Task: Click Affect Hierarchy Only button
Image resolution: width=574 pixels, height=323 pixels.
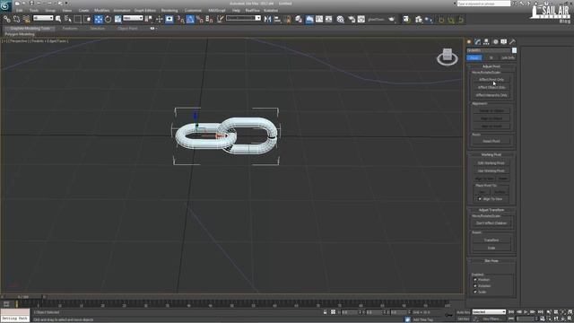Action: (491, 95)
